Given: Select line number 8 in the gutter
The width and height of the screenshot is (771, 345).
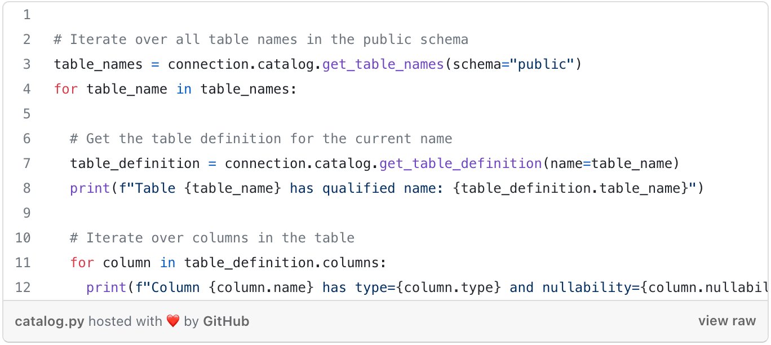Looking at the screenshot, I should 26,188.
